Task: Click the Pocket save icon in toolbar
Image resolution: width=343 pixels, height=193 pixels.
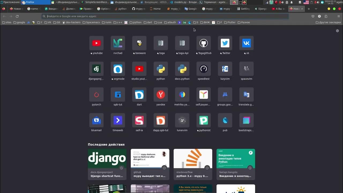Action: coord(313,16)
